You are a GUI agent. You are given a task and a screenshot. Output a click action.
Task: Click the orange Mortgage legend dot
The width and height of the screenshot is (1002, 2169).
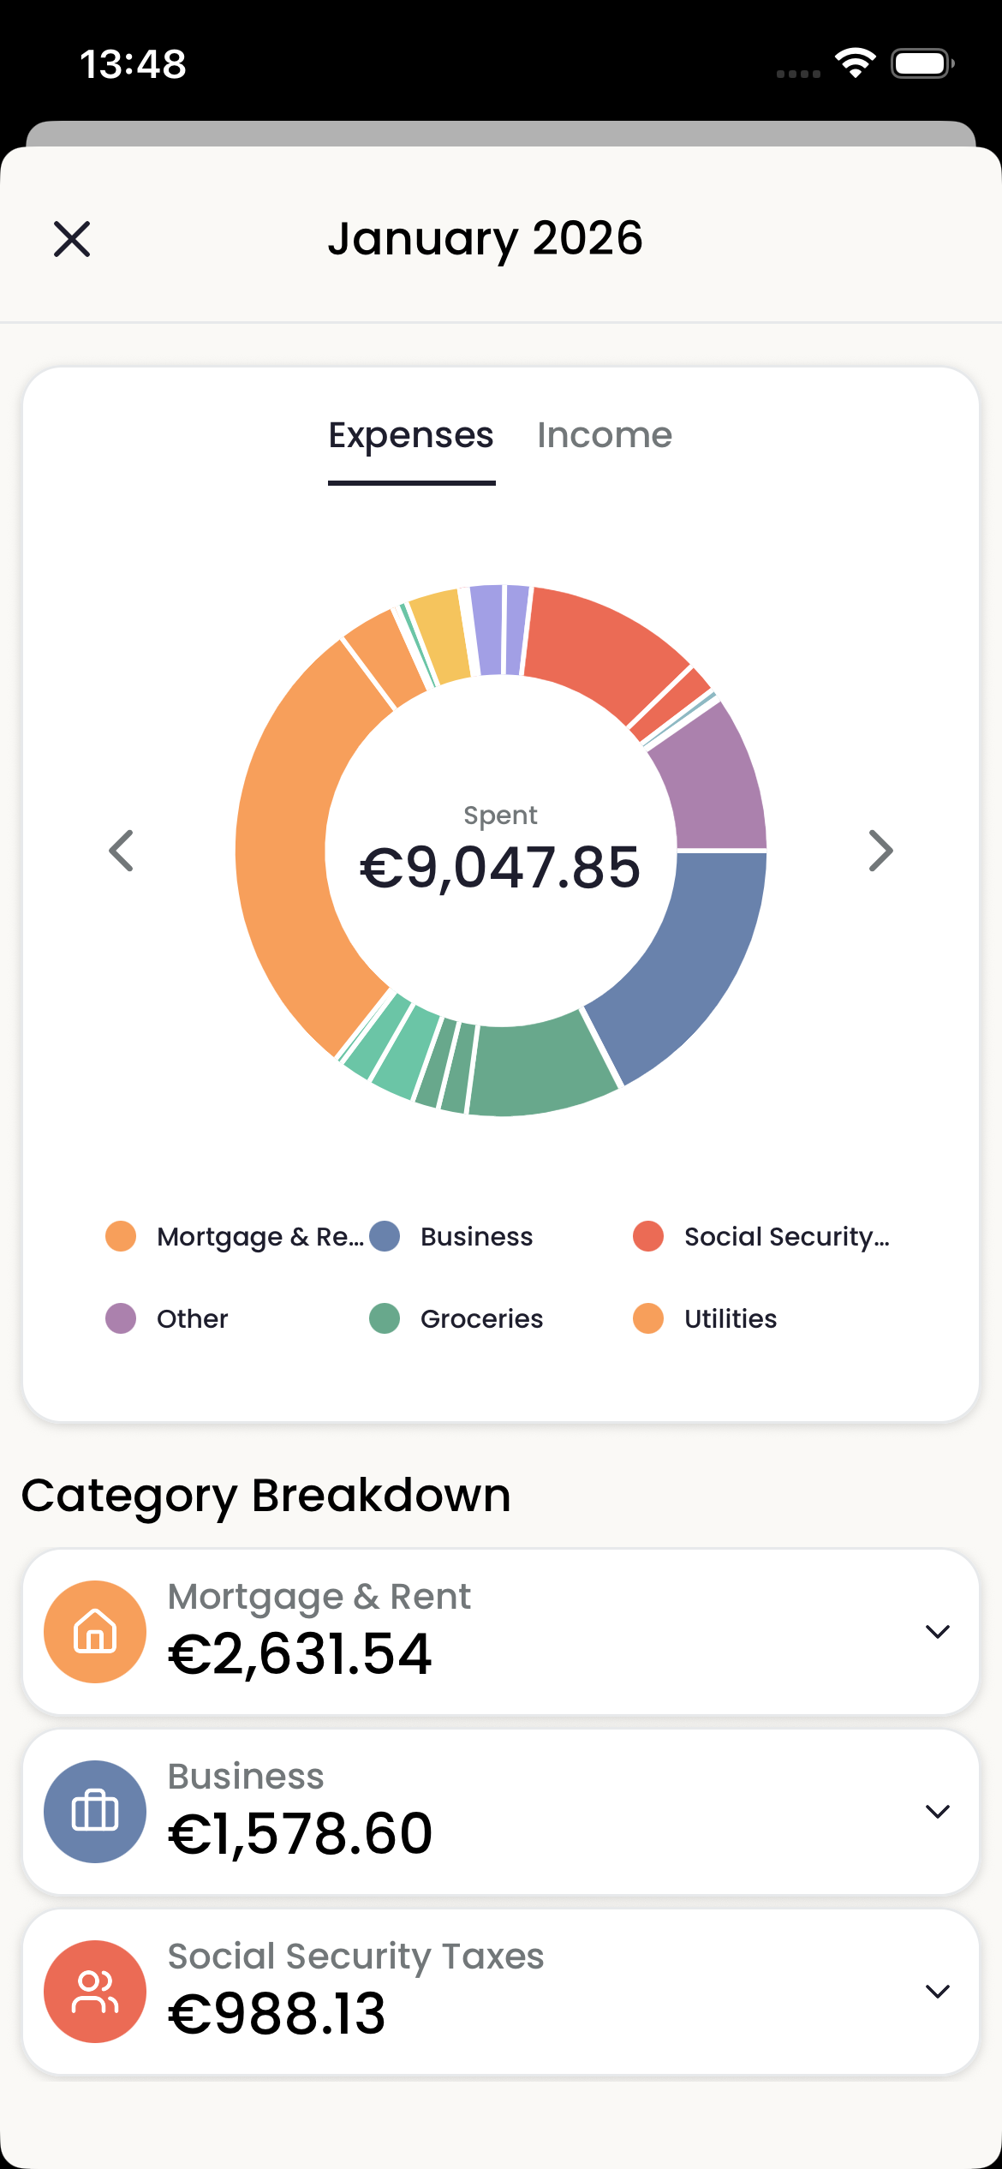[121, 1236]
